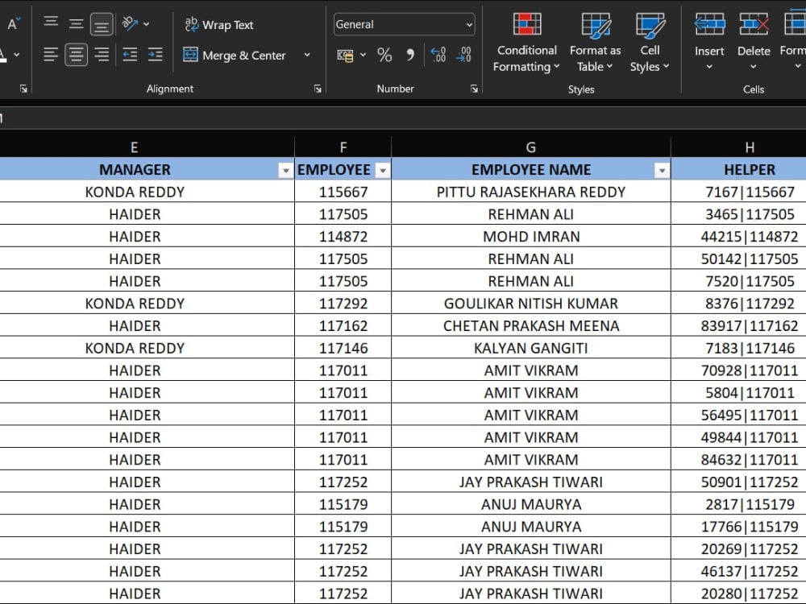
Task: Select the MANAGER header cell
Action: [147, 169]
